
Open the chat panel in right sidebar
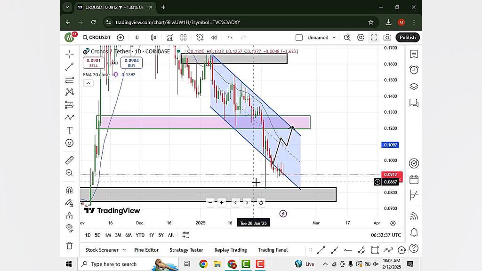click(414, 103)
